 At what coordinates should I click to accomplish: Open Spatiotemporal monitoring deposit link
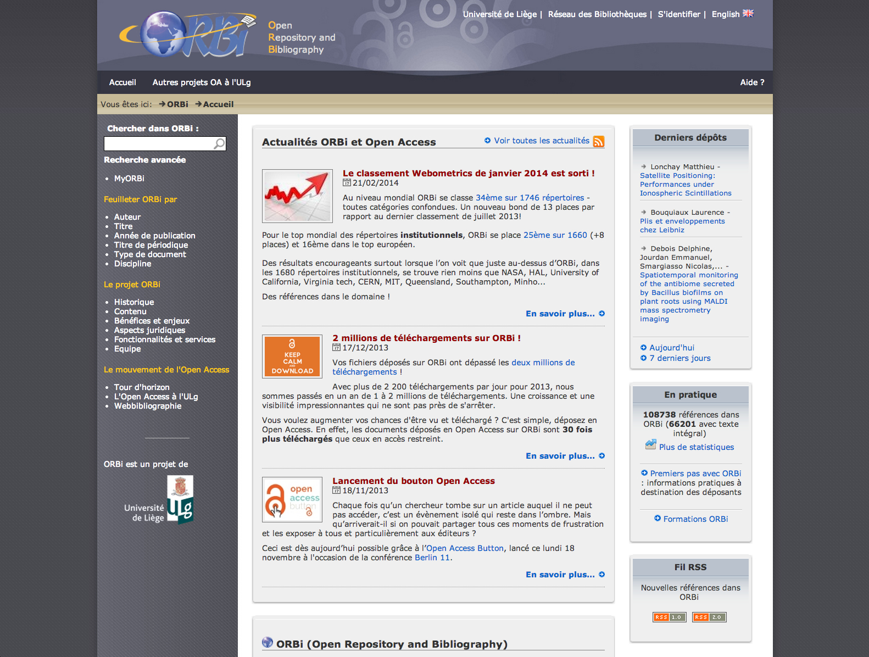coord(689,297)
